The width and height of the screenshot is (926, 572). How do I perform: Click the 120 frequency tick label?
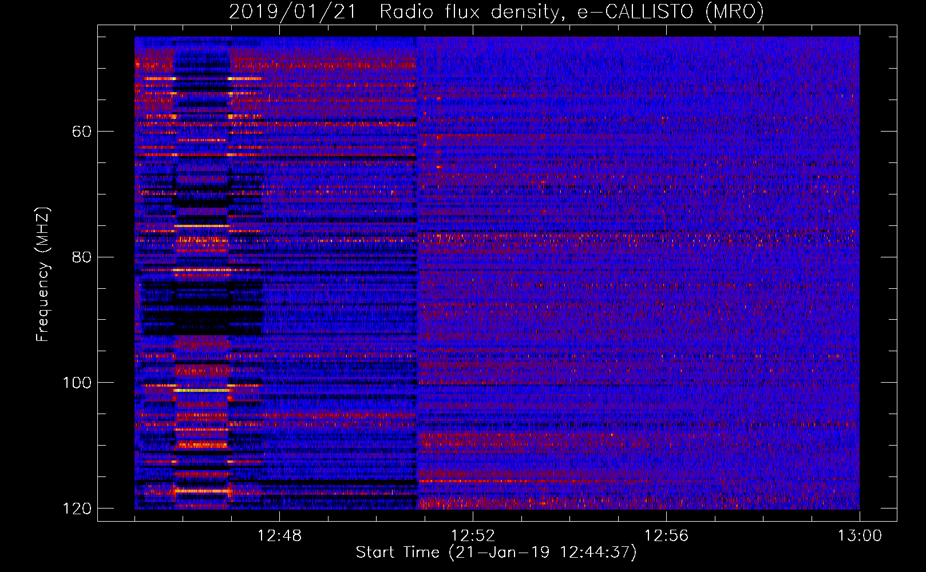point(77,509)
